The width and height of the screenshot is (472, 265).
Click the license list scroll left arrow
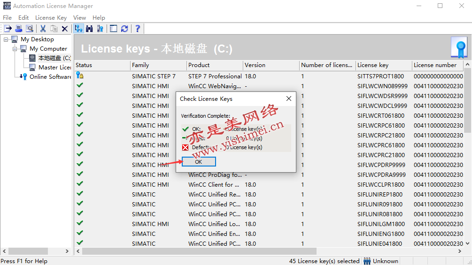[x=78, y=251]
